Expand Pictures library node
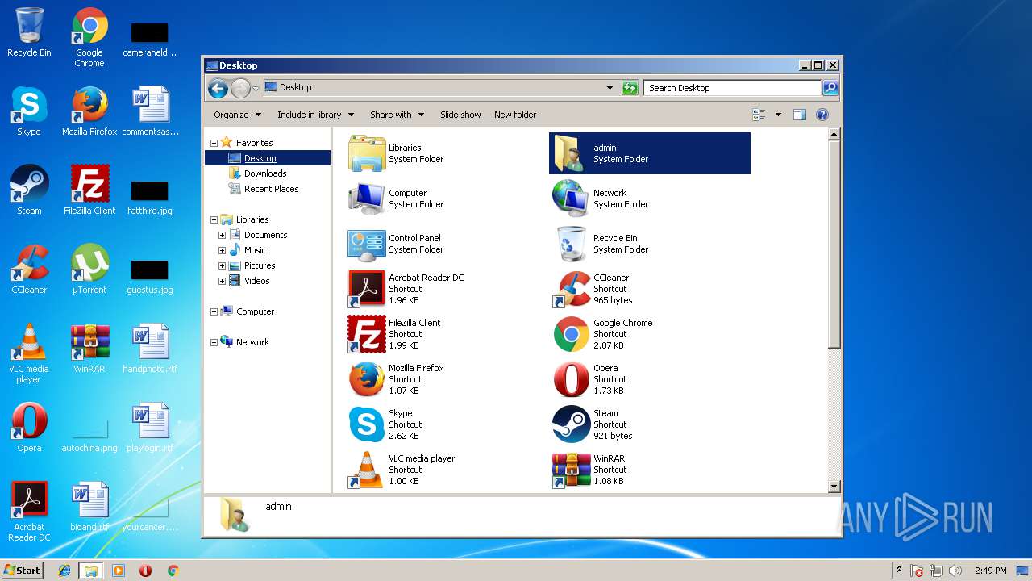Image resolution: width=1032 pixels, height=581 pixels. coord(222,265)
